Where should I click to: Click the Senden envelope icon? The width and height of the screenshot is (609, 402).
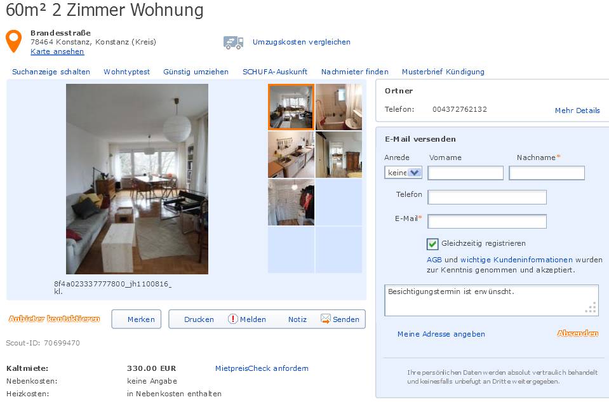coord(326,319)
